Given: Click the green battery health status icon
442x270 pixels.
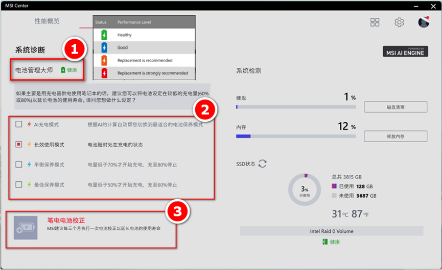Looking at the screenshot, I should pos(63,70).
